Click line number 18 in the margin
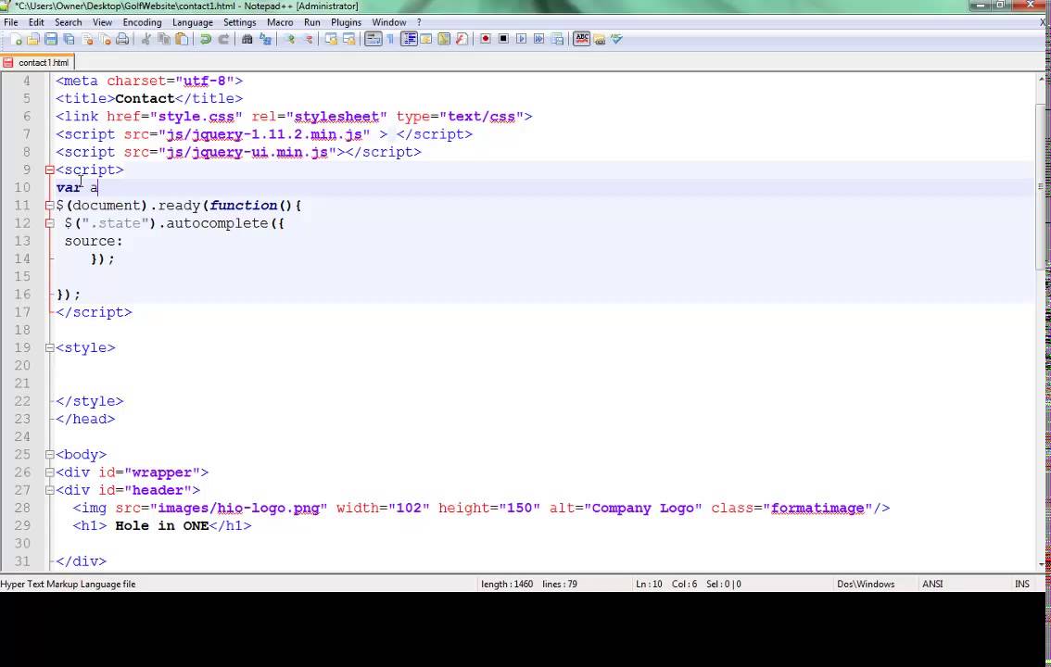 pyautogui.click(x=22, y=330)
